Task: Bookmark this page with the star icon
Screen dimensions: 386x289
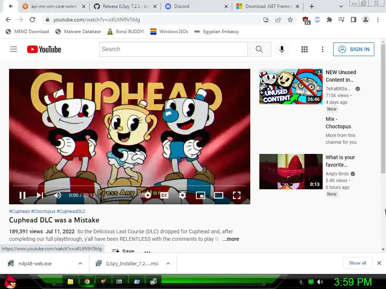Action: pyautogui.click(x=290, y=20)
